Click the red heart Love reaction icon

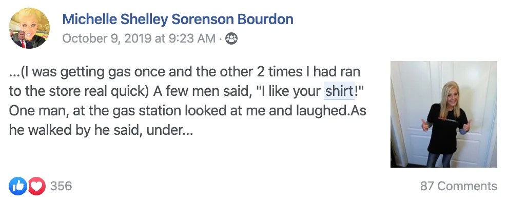(x=36, y=186)
